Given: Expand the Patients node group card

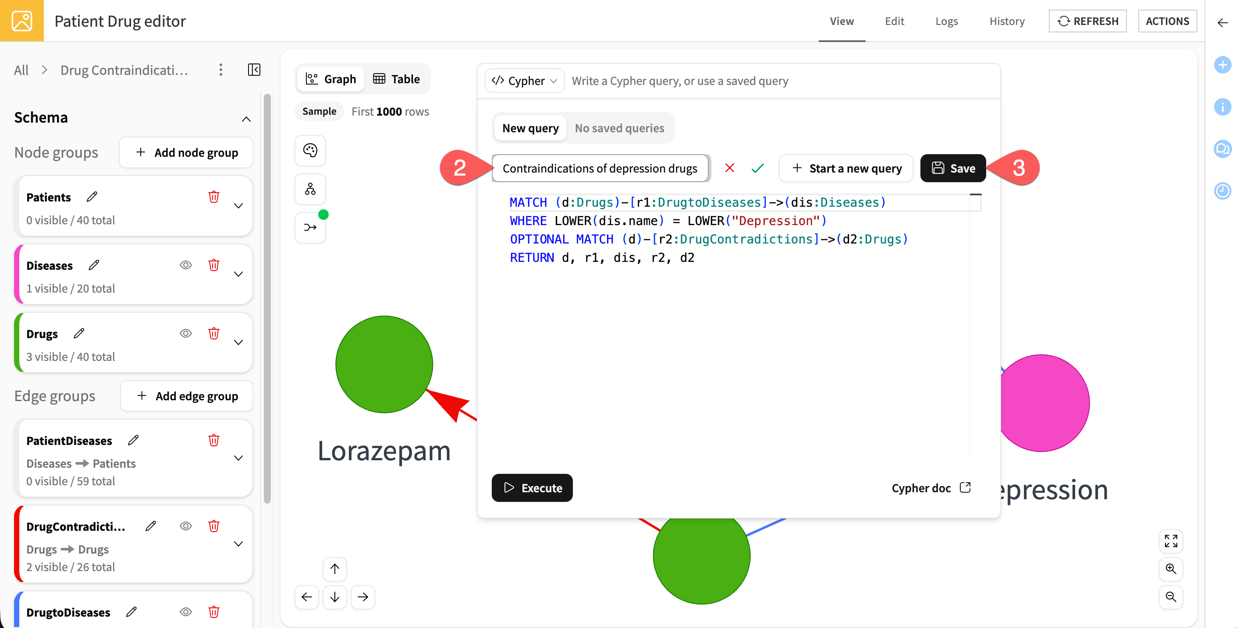Looking at the screenshot, I should 238,206.
